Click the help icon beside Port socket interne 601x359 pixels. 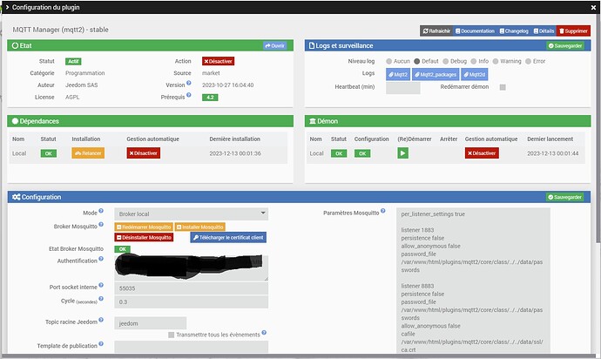101,285
